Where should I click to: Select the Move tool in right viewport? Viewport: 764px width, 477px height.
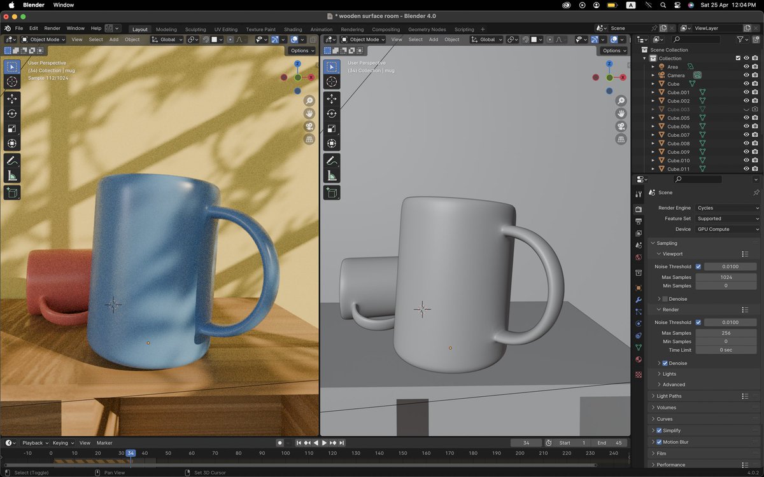point(332,99)
